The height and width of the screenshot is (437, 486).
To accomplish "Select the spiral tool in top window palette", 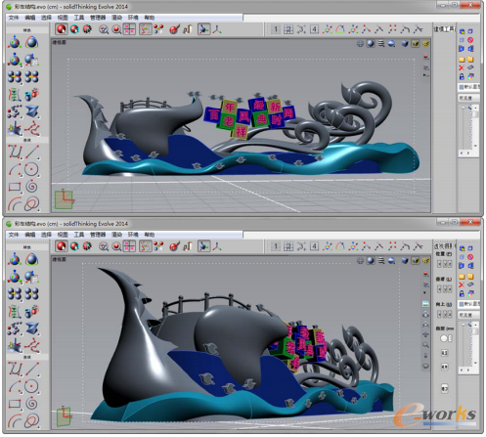I will pyautogui.click(x=32, y=187).
